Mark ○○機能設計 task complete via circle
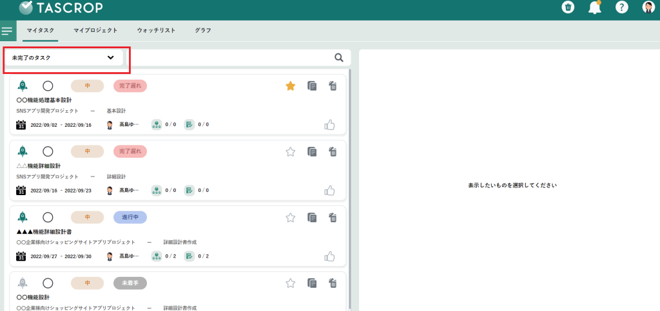Screen dimensions: 660x311 (48, 283)
